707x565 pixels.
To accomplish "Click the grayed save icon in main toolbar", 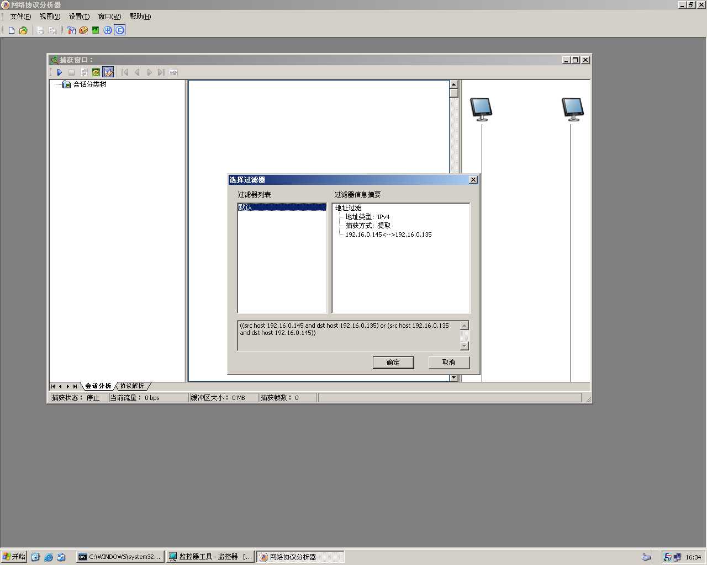I will click(40, 30).
